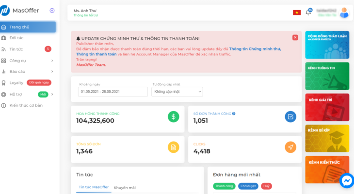Expand the Báo cáo submenu chevron
The width and height of the screenshot is (354, 194).
[x=52, y=71]
